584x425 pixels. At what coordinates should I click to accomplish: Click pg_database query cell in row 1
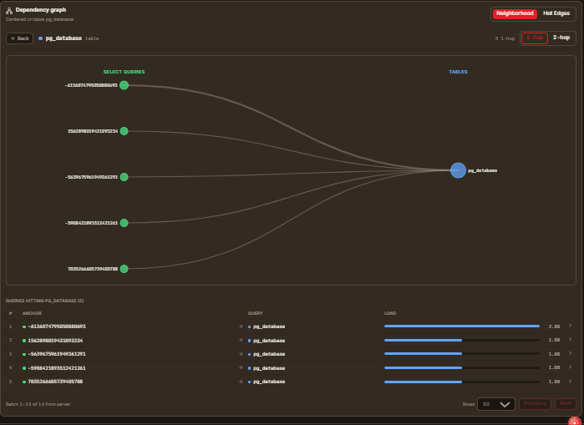(x=269, y=326)
